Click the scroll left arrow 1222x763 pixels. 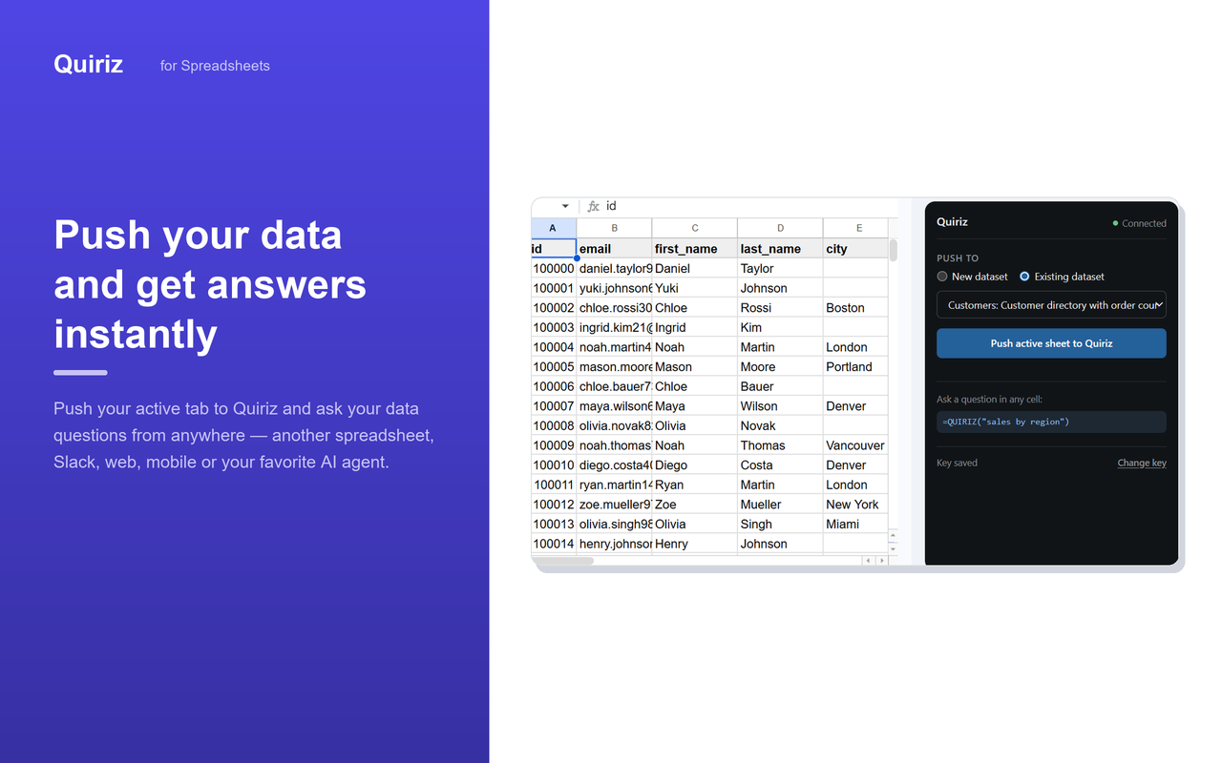(x=869, y=561)
